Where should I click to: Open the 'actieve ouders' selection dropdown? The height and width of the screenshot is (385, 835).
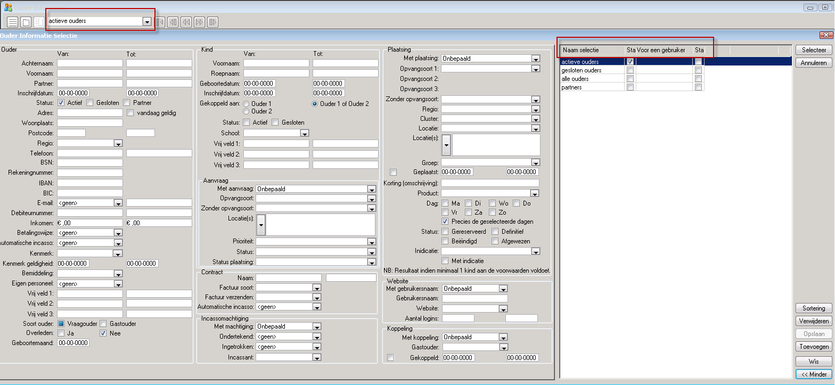tap(146, 21)
